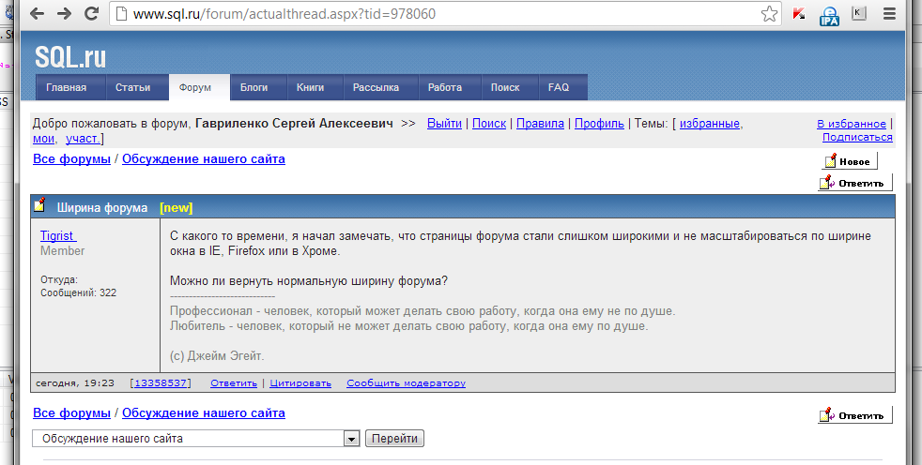The image size is (922, 465).
Task: Reload the page with refresh icon
Action: pyautogui.click(x=91, y=14)
